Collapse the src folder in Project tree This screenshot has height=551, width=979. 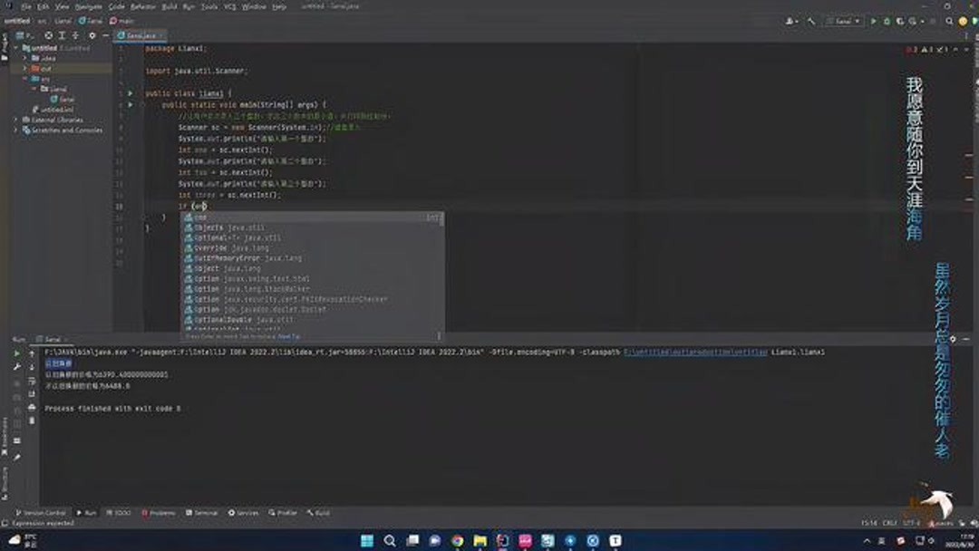point(24,79)
